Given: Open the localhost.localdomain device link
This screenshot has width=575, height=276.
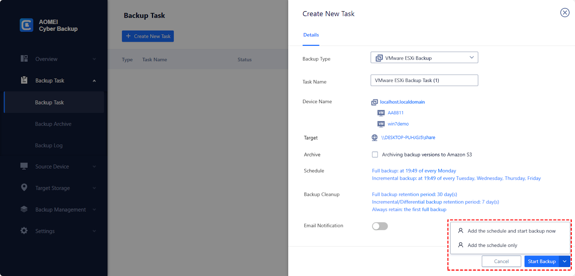Looking at the screenshot, I should pos(402,102).
